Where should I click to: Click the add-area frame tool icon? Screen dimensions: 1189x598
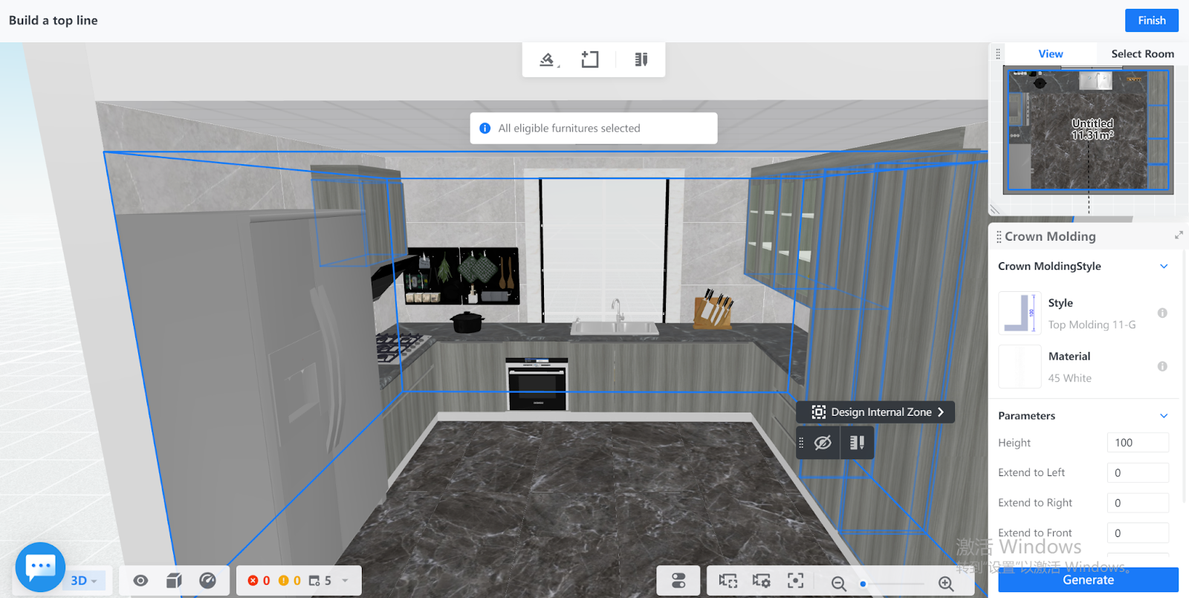coord(590,59)
